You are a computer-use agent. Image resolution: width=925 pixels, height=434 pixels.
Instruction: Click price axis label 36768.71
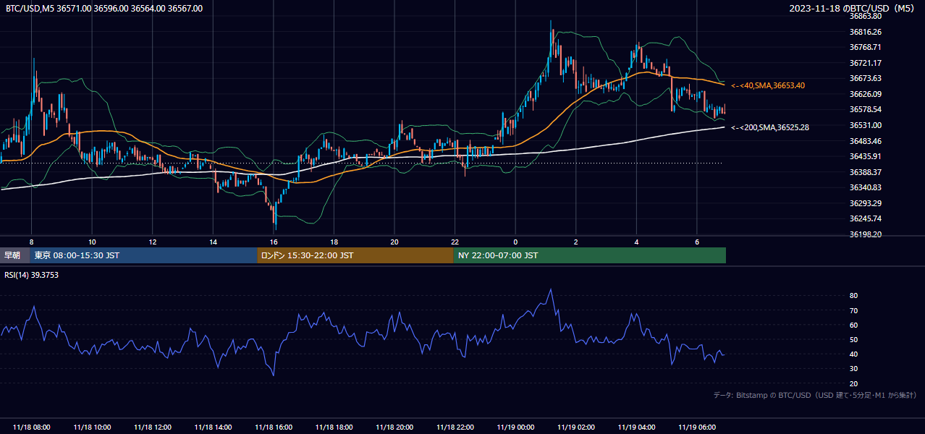(866, 47)
